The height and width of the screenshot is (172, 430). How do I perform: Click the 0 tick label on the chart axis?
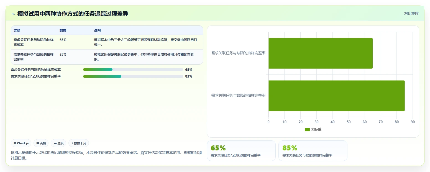click(x=268, y=122)
